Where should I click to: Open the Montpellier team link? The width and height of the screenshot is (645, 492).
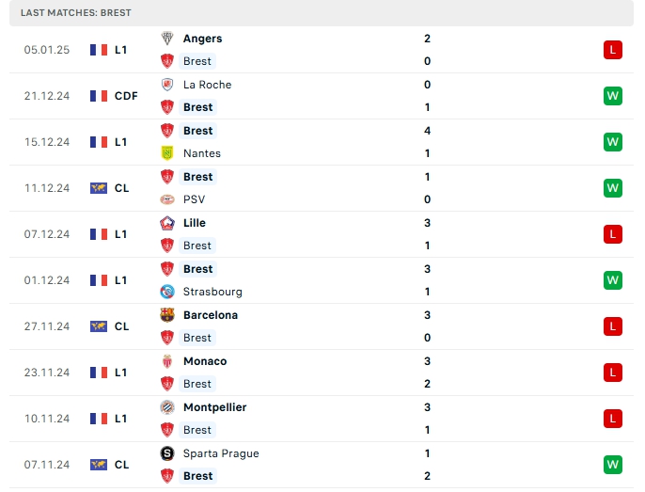pos(214,407)
